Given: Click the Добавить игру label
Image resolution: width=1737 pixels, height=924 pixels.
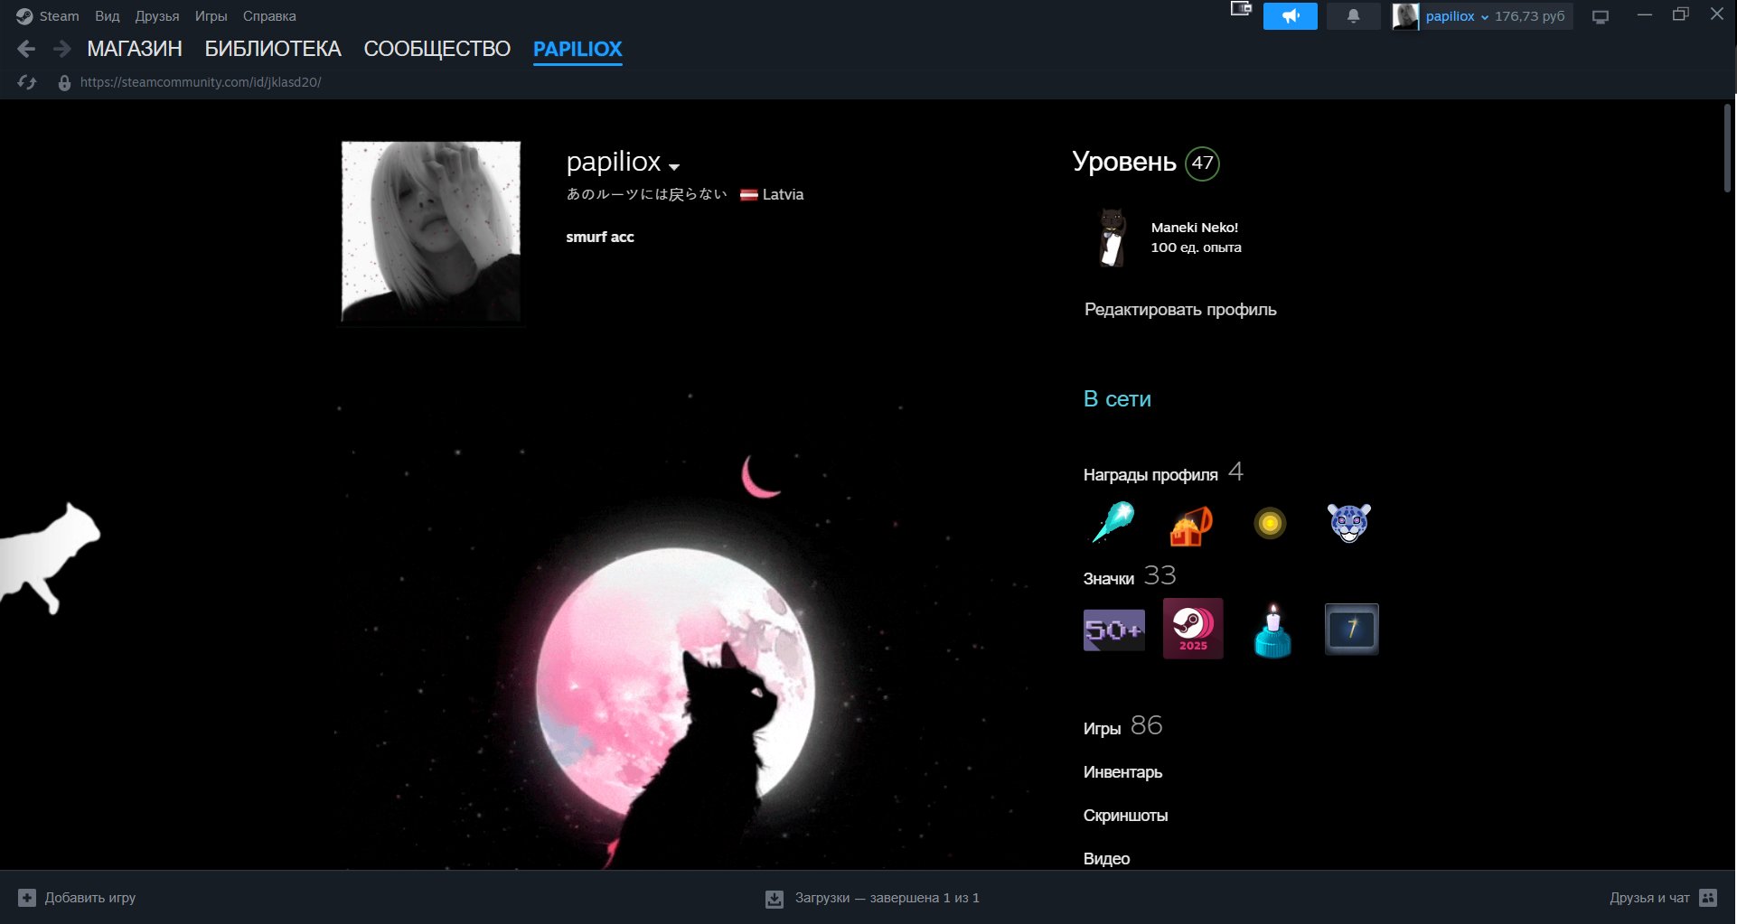Looking at the screenshot, I should [x=90, y=898].
